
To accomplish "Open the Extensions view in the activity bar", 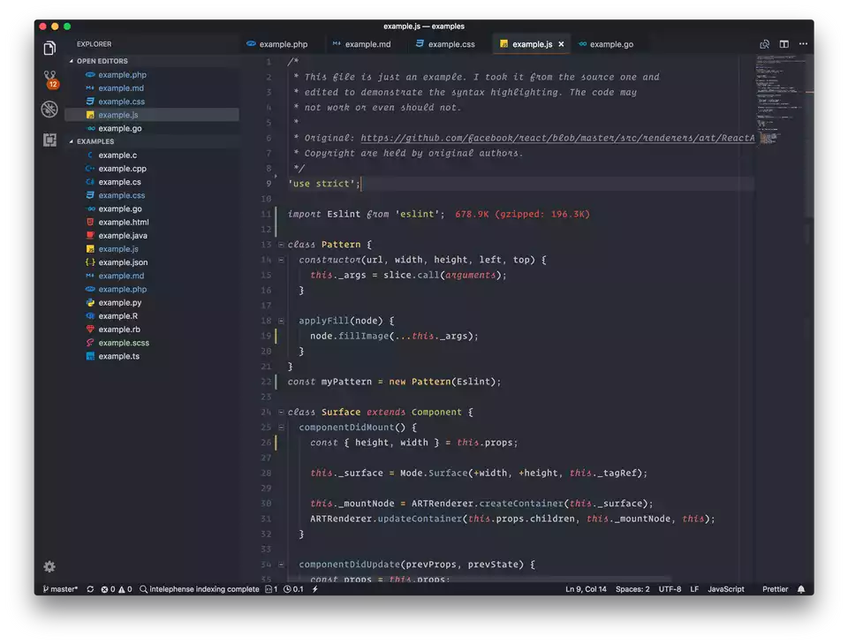I will coord(49,140).
